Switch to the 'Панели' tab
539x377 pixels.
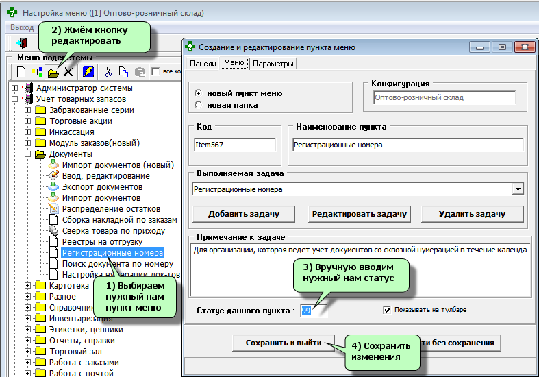[203, 64]
